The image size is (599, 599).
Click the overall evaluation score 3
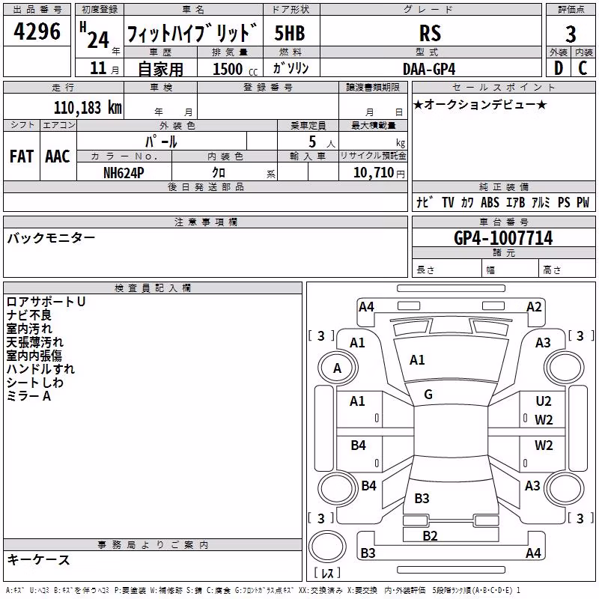click(x=571, y=34)
